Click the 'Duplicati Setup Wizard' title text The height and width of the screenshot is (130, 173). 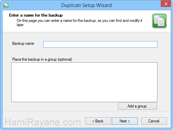pos(86,5)
